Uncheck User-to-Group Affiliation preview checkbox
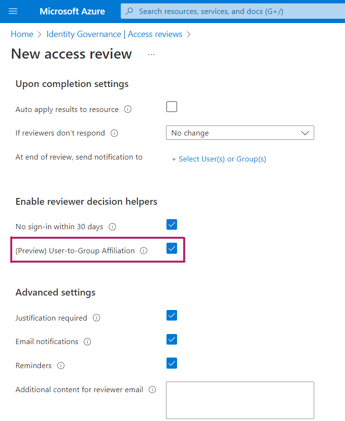Image resolution: width=345 pixels, height=421 pixels. pos(172,248)
